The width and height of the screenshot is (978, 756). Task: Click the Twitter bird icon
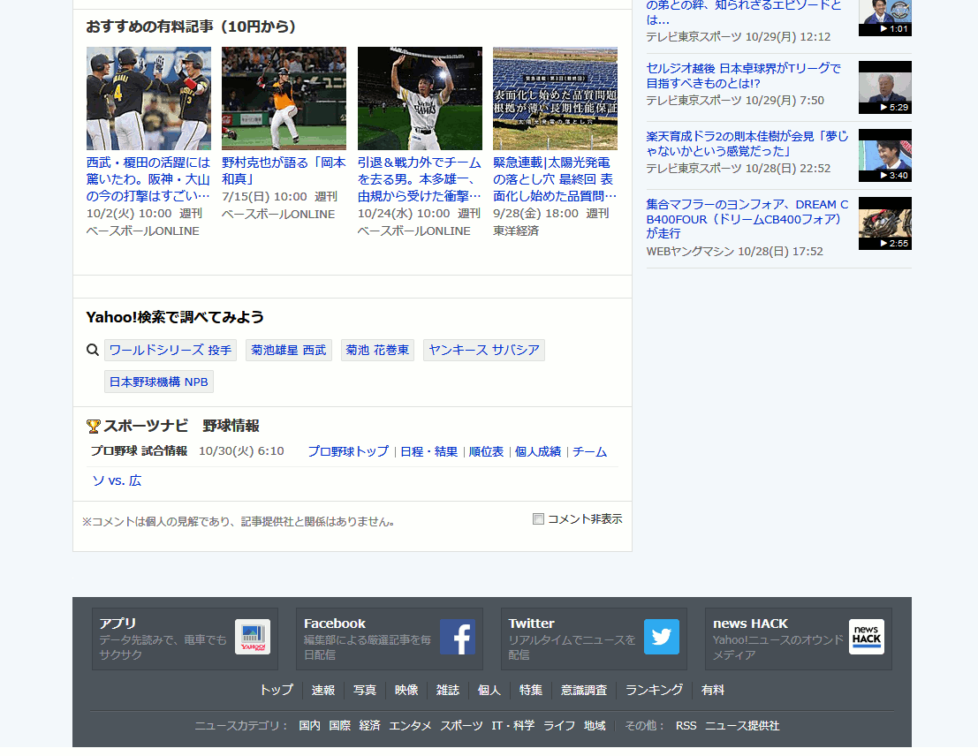click(662, 637)
